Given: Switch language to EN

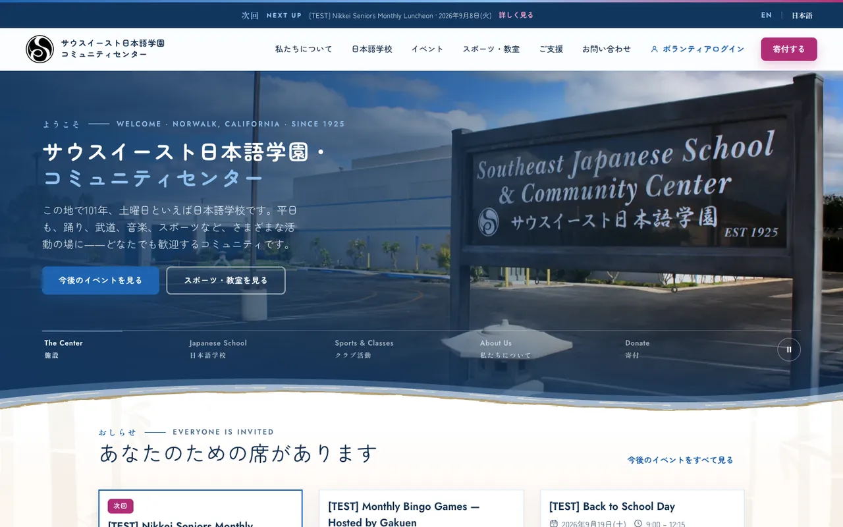Looking at the screenshot, I should [x=767, y=15].
